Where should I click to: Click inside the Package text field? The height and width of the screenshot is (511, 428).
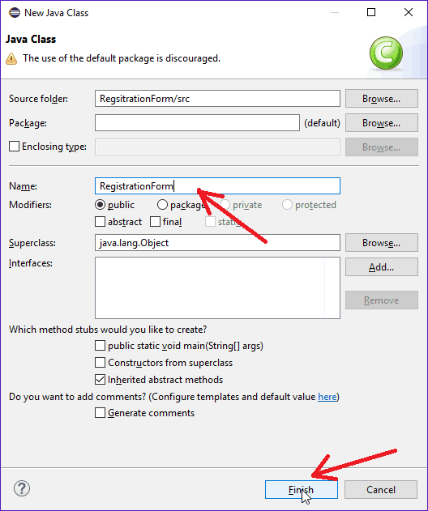point(197,122)
